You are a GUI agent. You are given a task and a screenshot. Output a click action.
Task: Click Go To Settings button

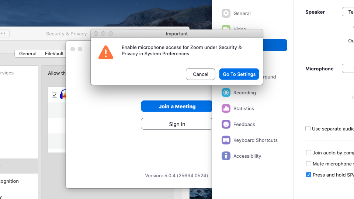tap(239, 74)
